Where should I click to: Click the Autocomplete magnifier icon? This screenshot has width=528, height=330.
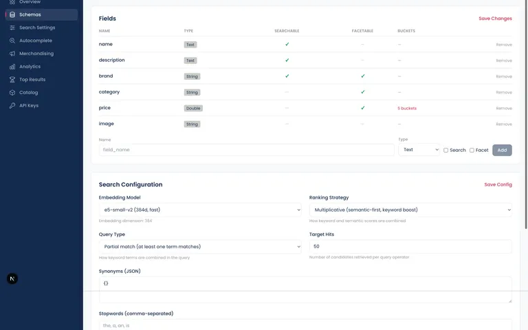(x=12, y=41)
